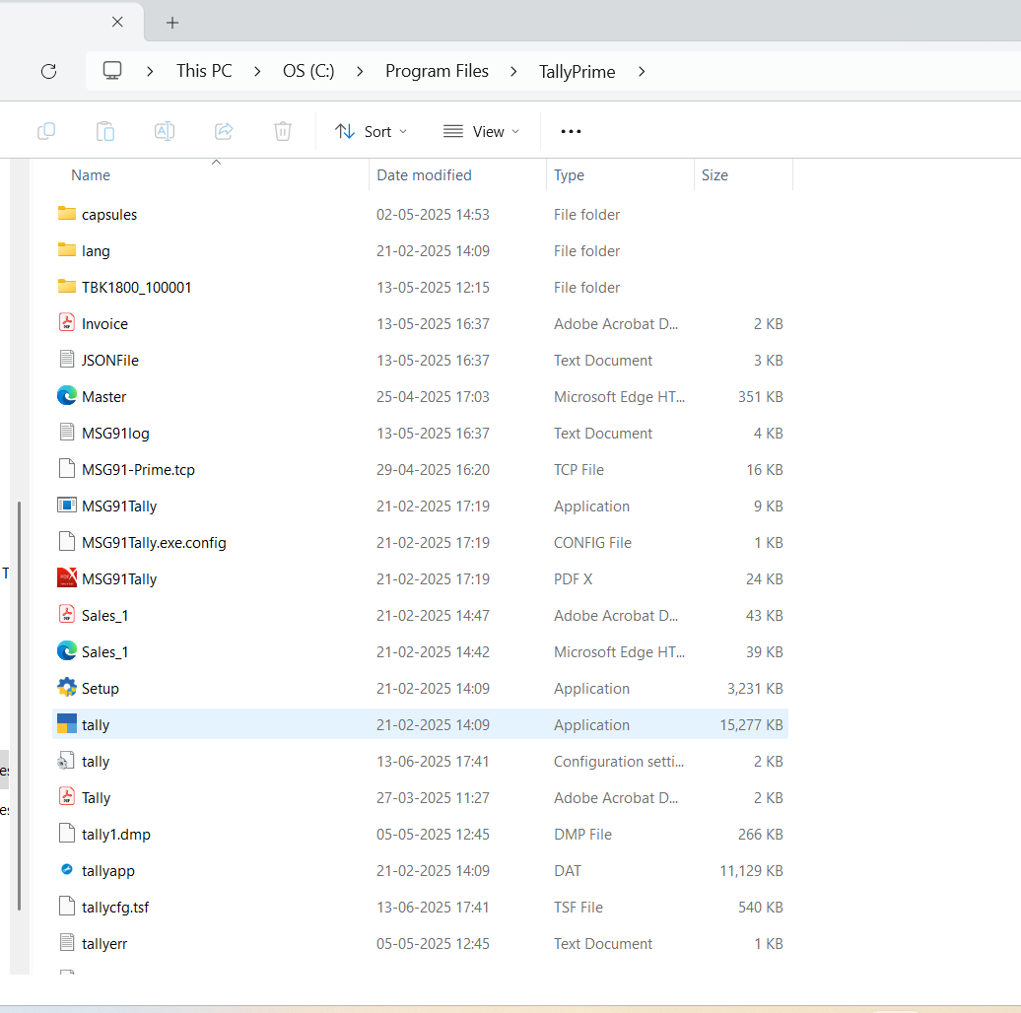
Task: Click the date 27-03-2025 11:27
Action: tap(433, 797)
